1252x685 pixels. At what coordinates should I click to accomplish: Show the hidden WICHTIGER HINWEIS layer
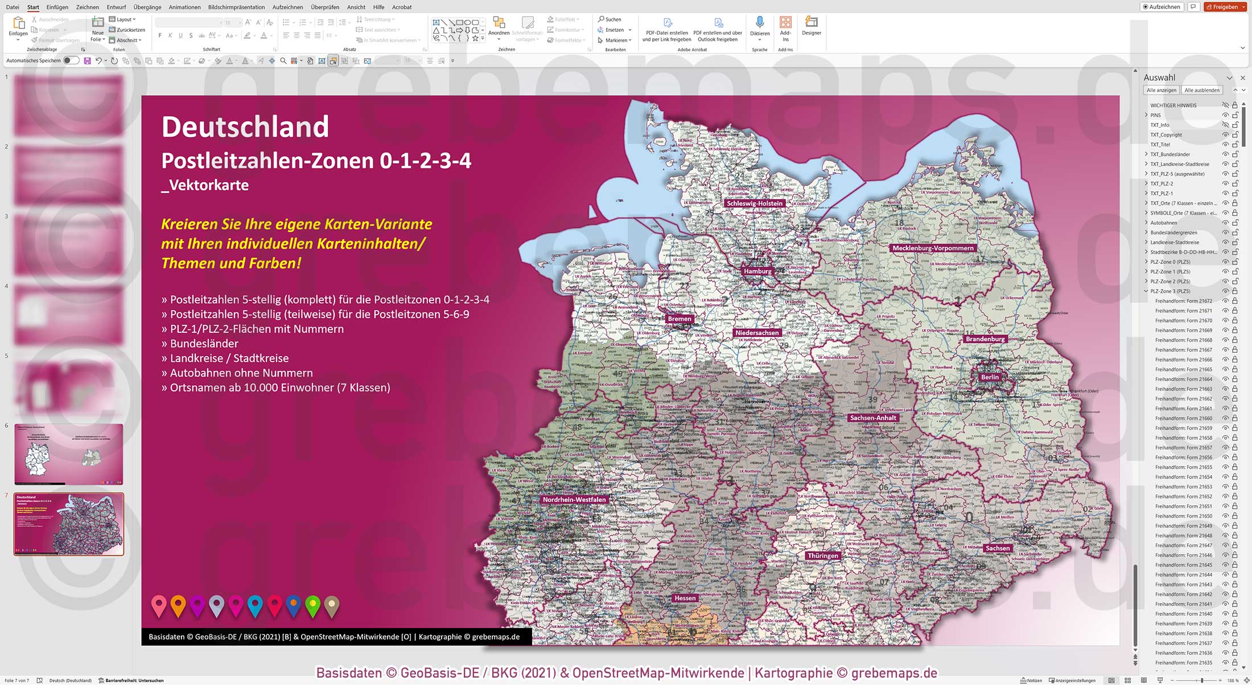point(1225,105)
